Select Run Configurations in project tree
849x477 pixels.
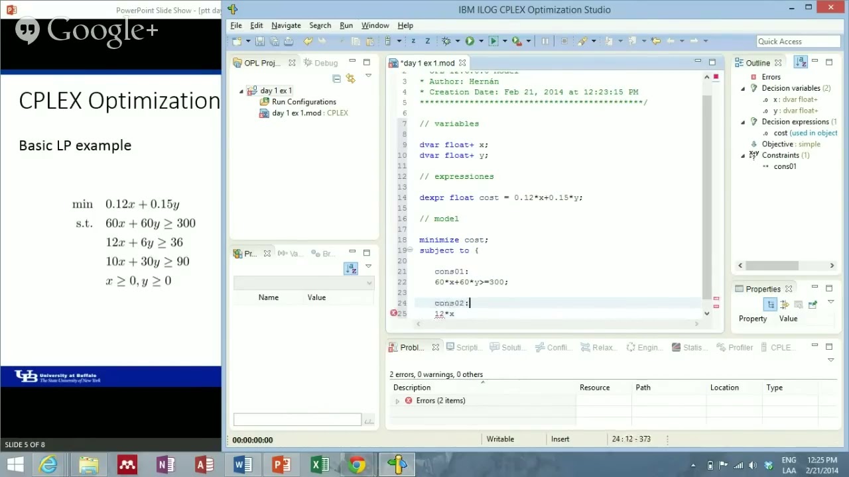[x=304, y=102]
